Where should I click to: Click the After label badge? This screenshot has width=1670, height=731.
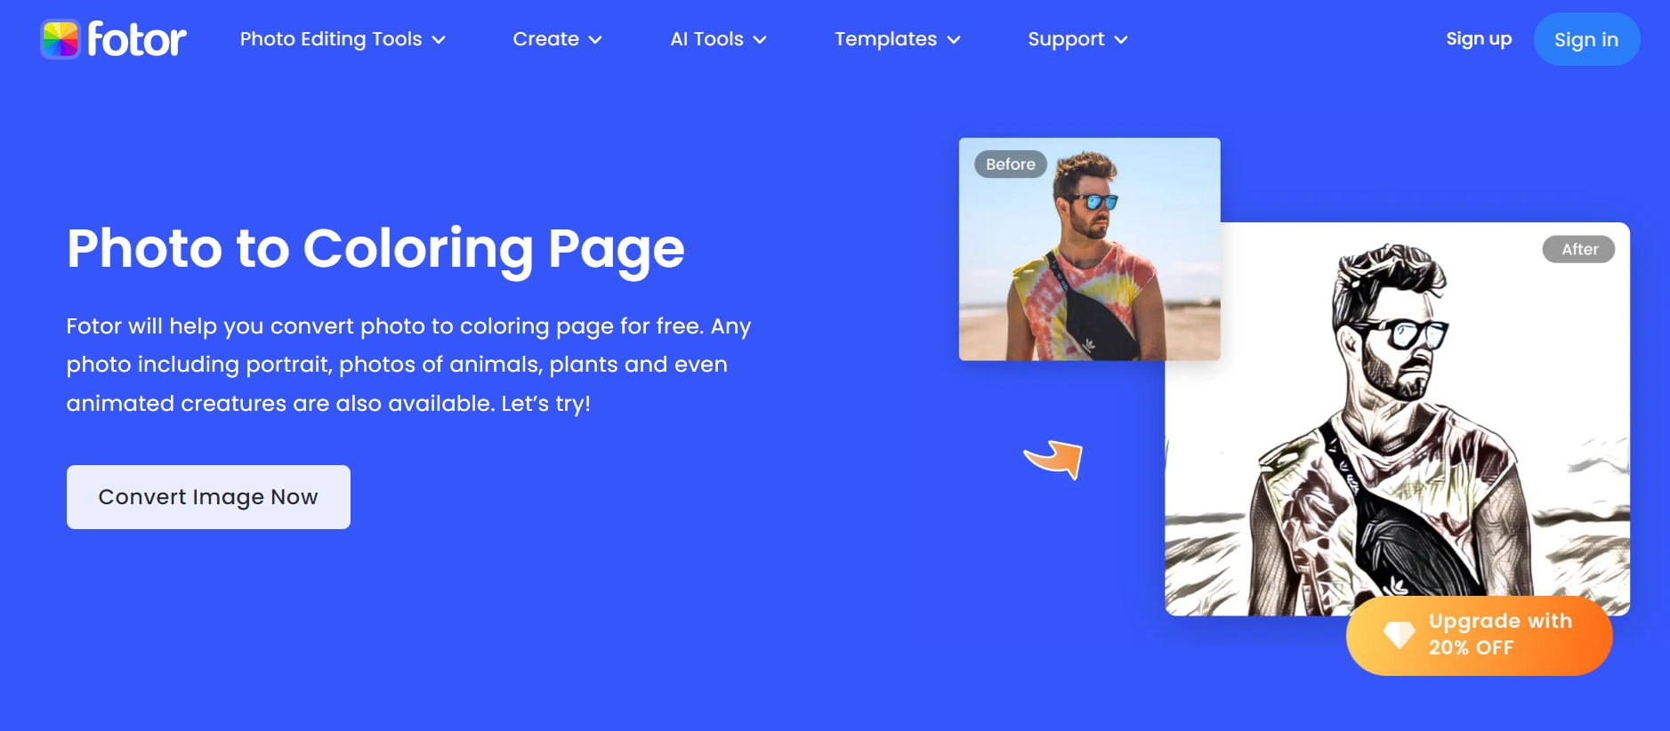[x=1579, y=250]
